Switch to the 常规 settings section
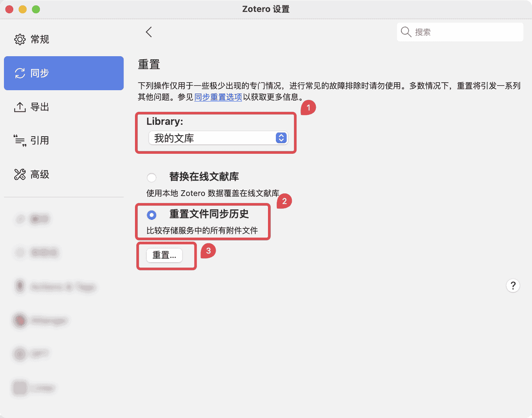Screen dimensions: 532x418 (31, 39)
